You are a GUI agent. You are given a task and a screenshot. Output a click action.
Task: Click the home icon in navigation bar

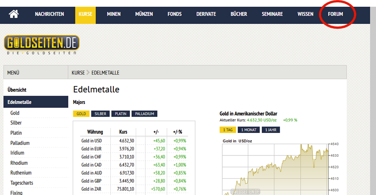click(14, 14)
